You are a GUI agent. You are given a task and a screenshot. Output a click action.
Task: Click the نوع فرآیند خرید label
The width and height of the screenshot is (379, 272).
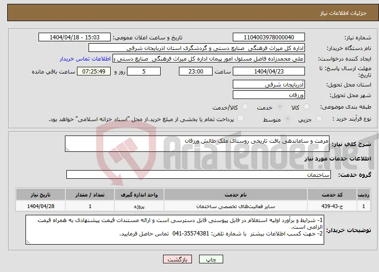352,119
